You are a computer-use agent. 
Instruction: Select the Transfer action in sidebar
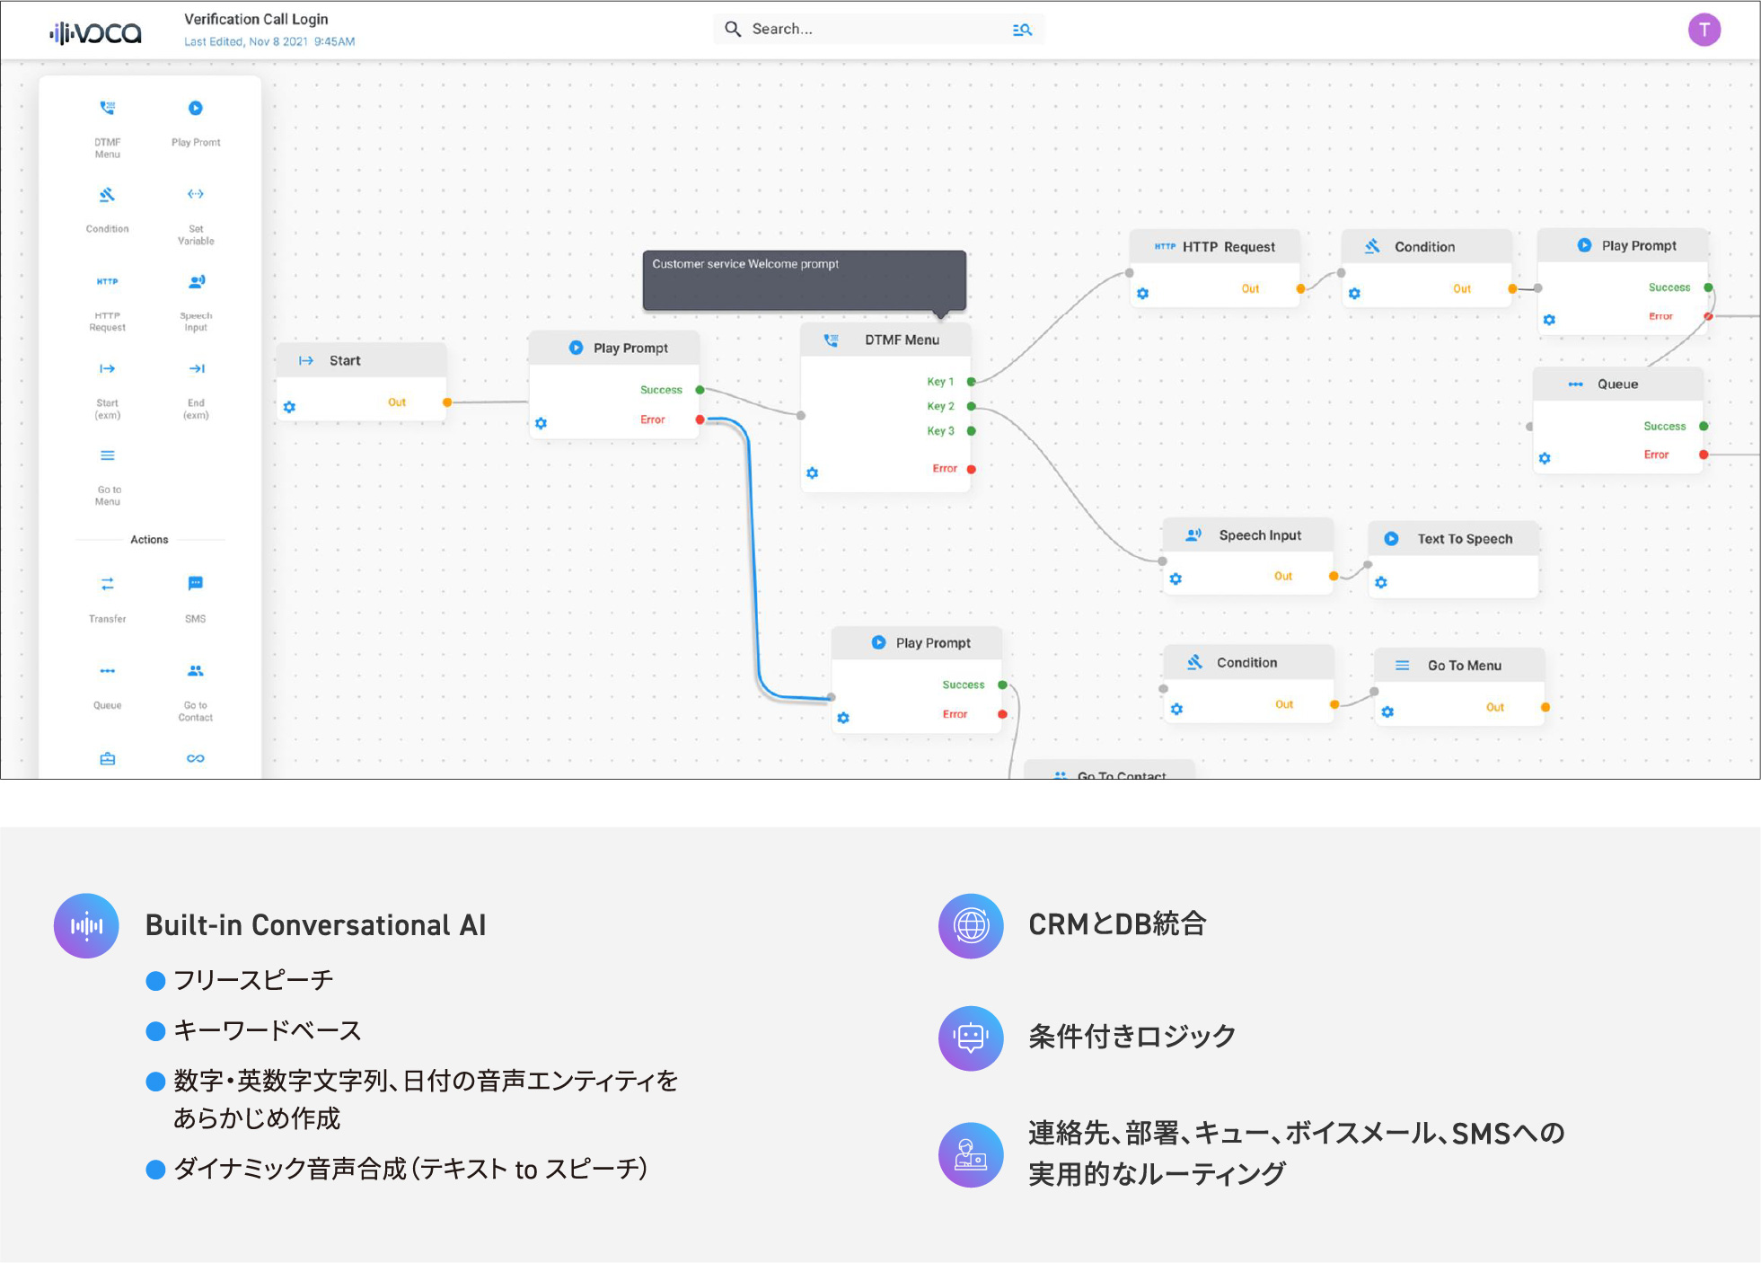pyautogui.click(x=107, y=599)
